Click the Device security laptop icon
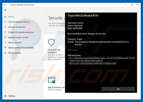 pyautogui.click(x=5, y=42)
